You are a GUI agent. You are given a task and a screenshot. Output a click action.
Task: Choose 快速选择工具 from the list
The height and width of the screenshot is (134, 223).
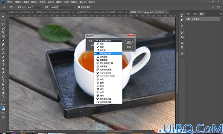108,102
